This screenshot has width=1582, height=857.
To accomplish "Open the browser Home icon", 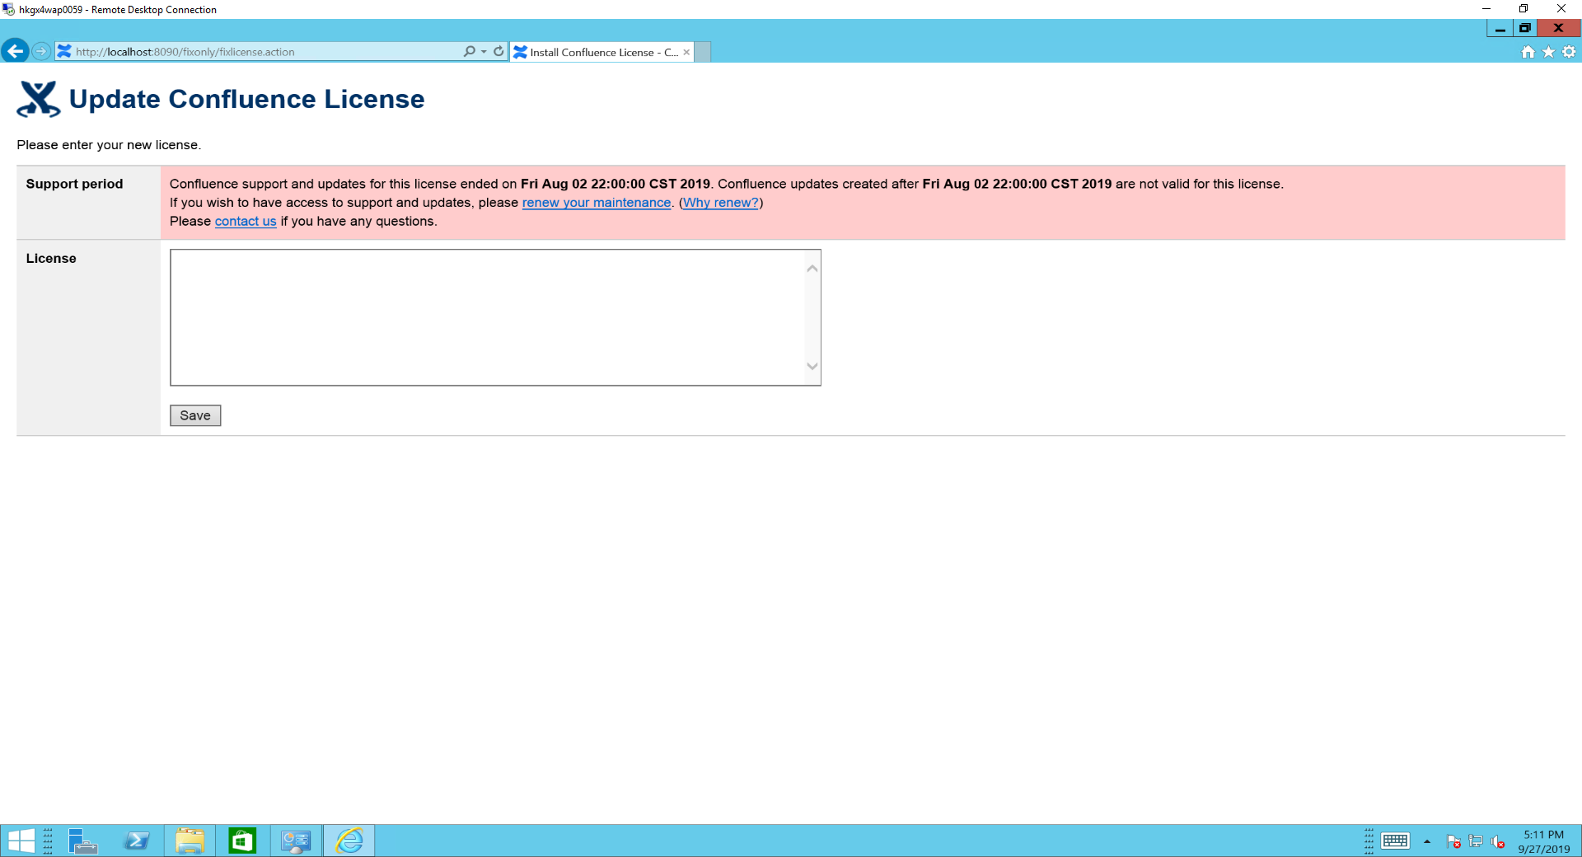I will pyautogui.click(x=1528, y=52).
